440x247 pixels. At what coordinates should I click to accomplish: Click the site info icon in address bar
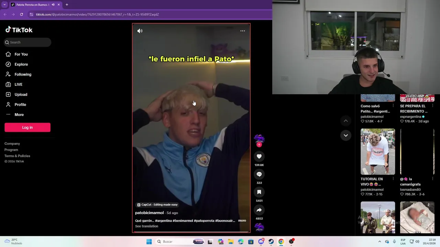[31, 14]
